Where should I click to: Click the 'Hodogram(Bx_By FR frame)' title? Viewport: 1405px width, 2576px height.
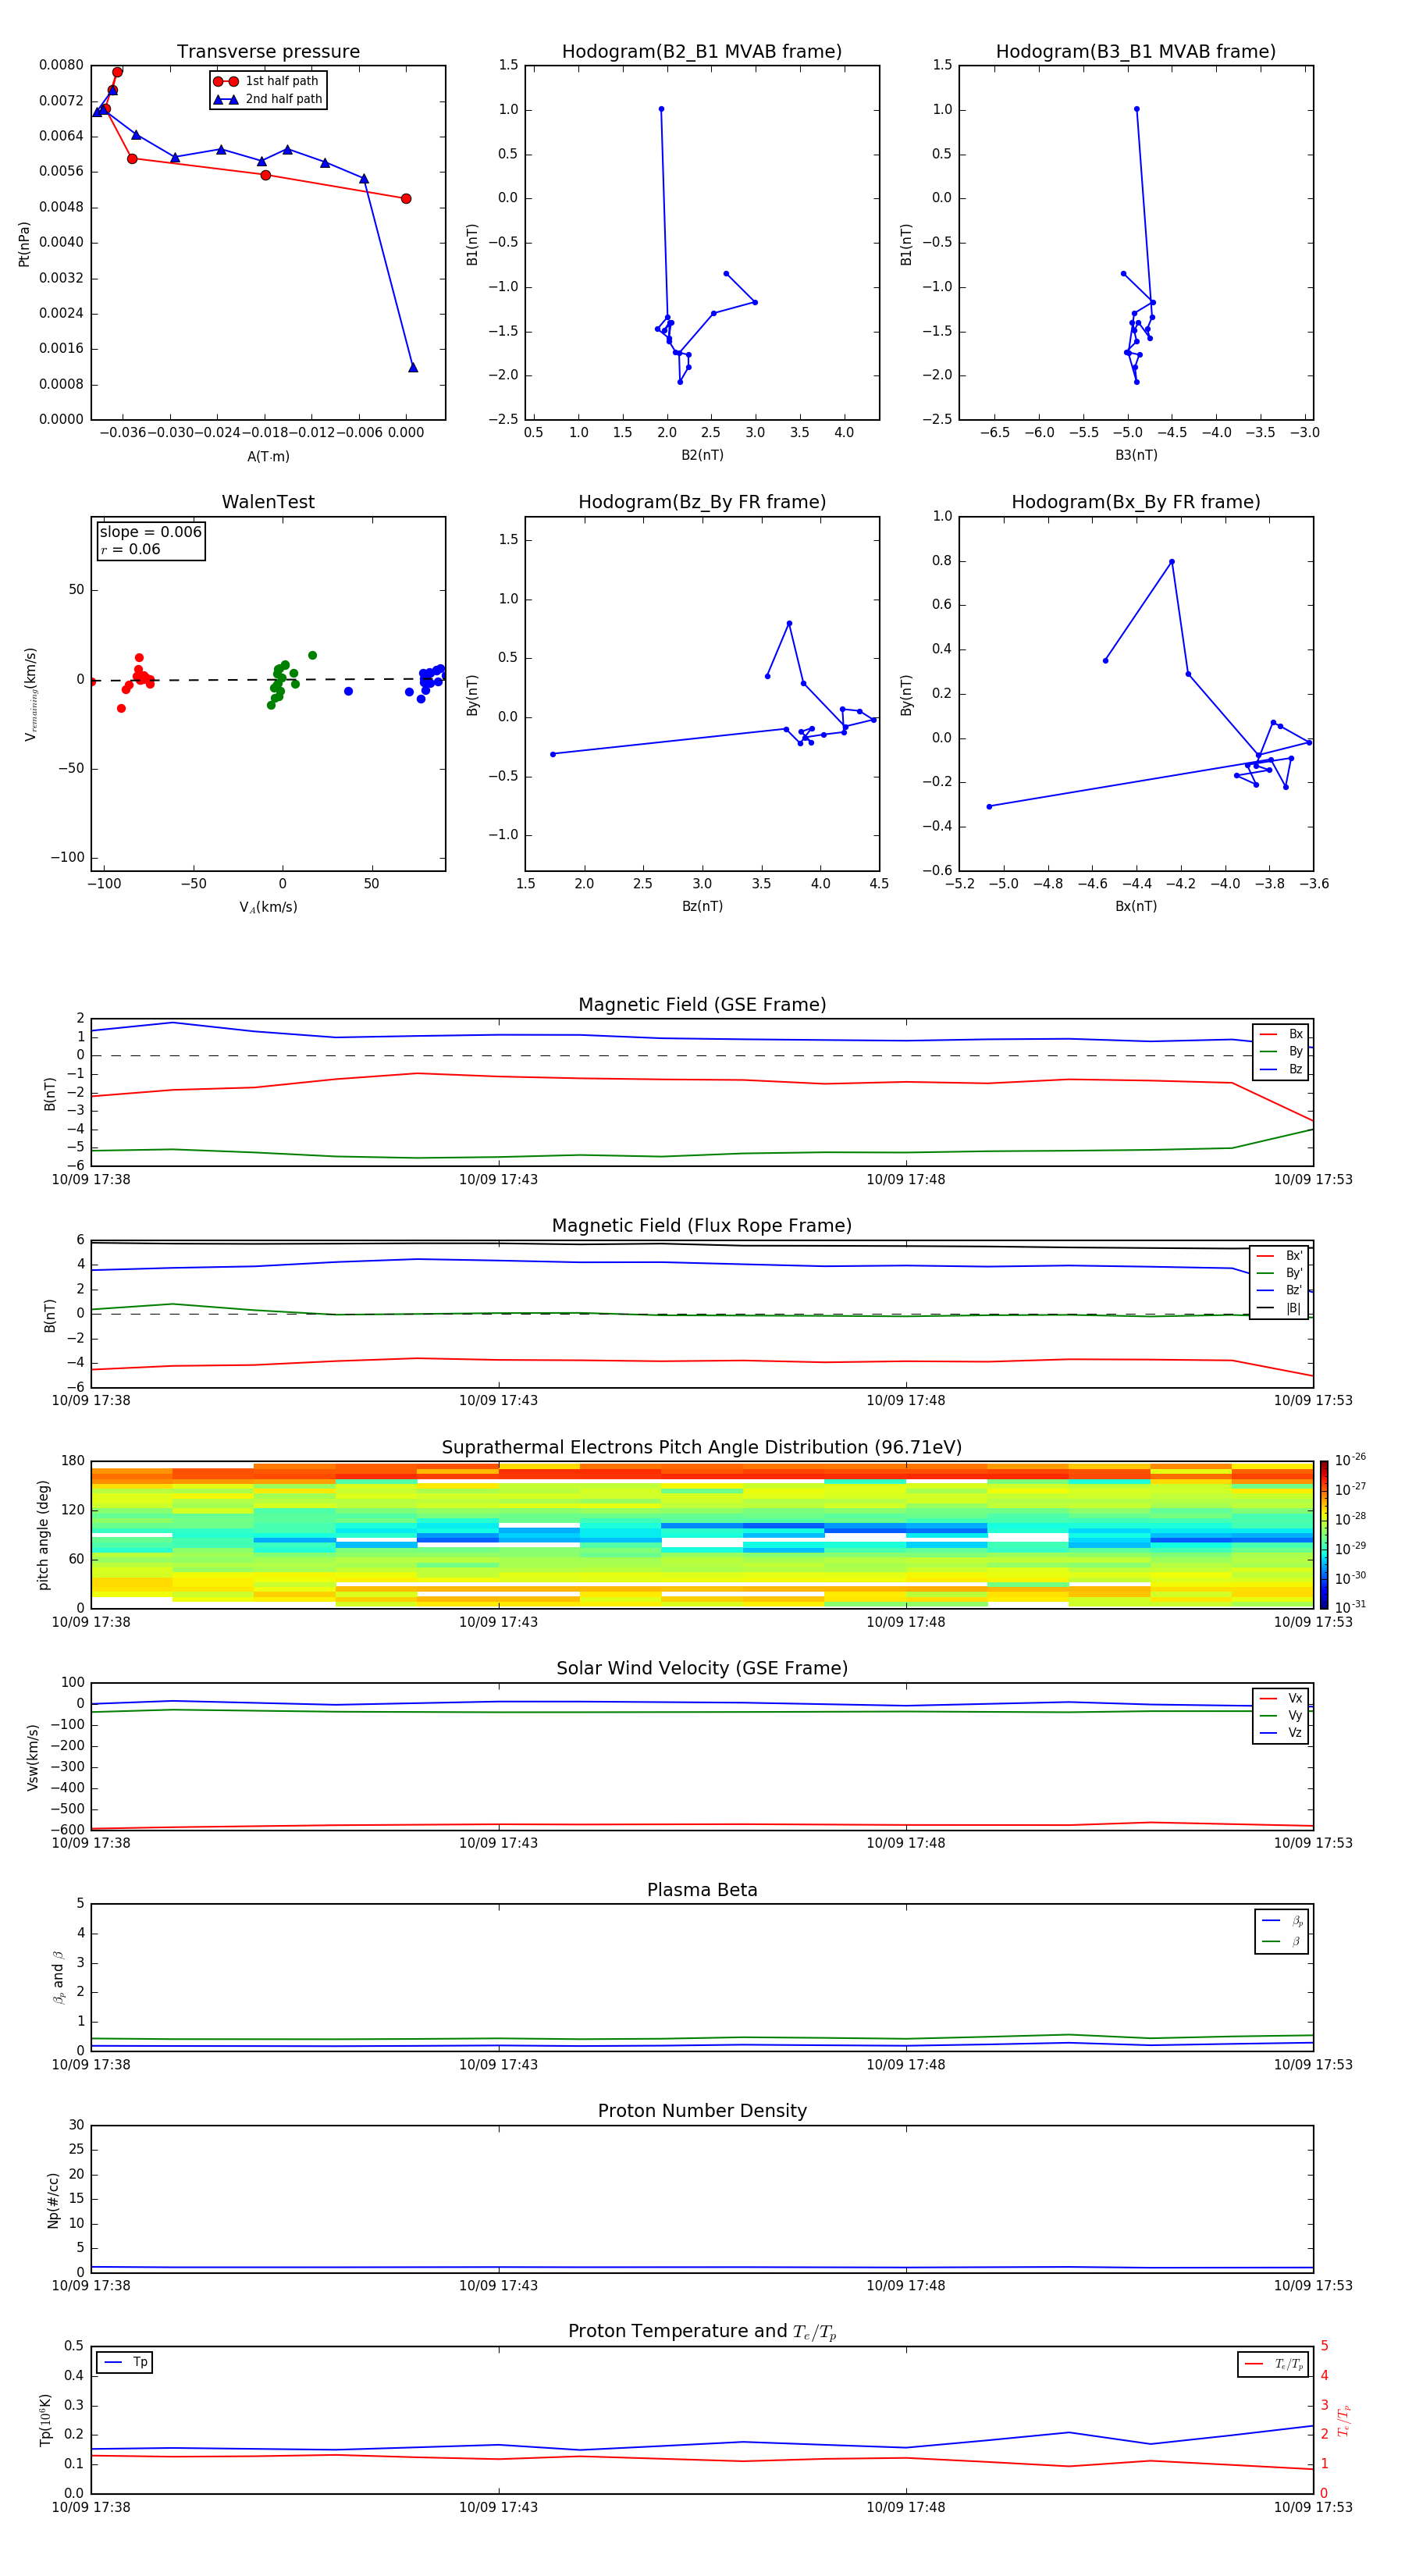[1136, 502]
